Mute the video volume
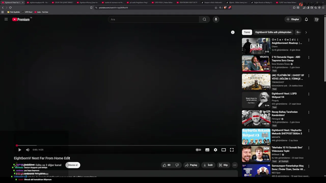 (x=28, y=150)
